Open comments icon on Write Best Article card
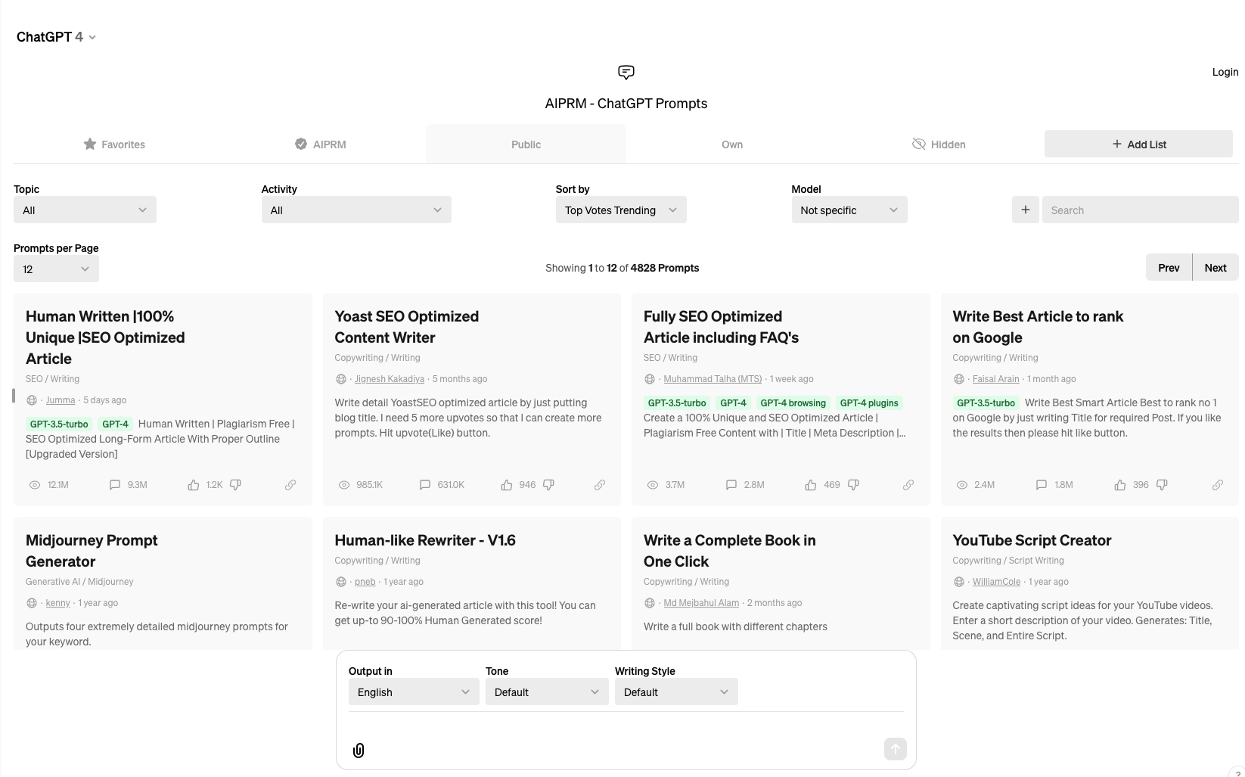The width and height of the screenshot is (1245, 777). point(1040,485)
